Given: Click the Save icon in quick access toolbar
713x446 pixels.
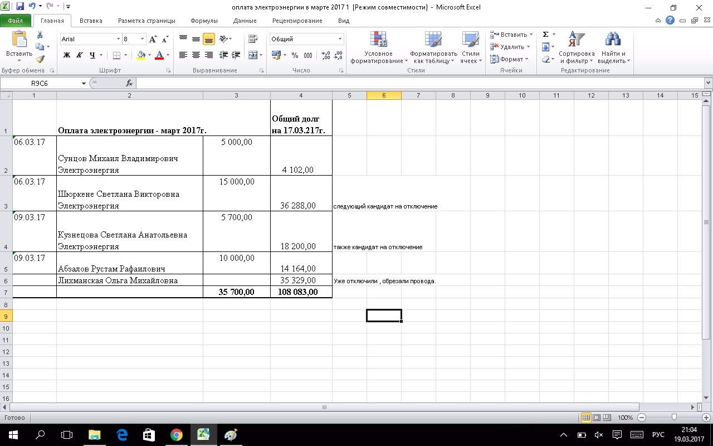Looking at the screenshot, I should [20, 7].
